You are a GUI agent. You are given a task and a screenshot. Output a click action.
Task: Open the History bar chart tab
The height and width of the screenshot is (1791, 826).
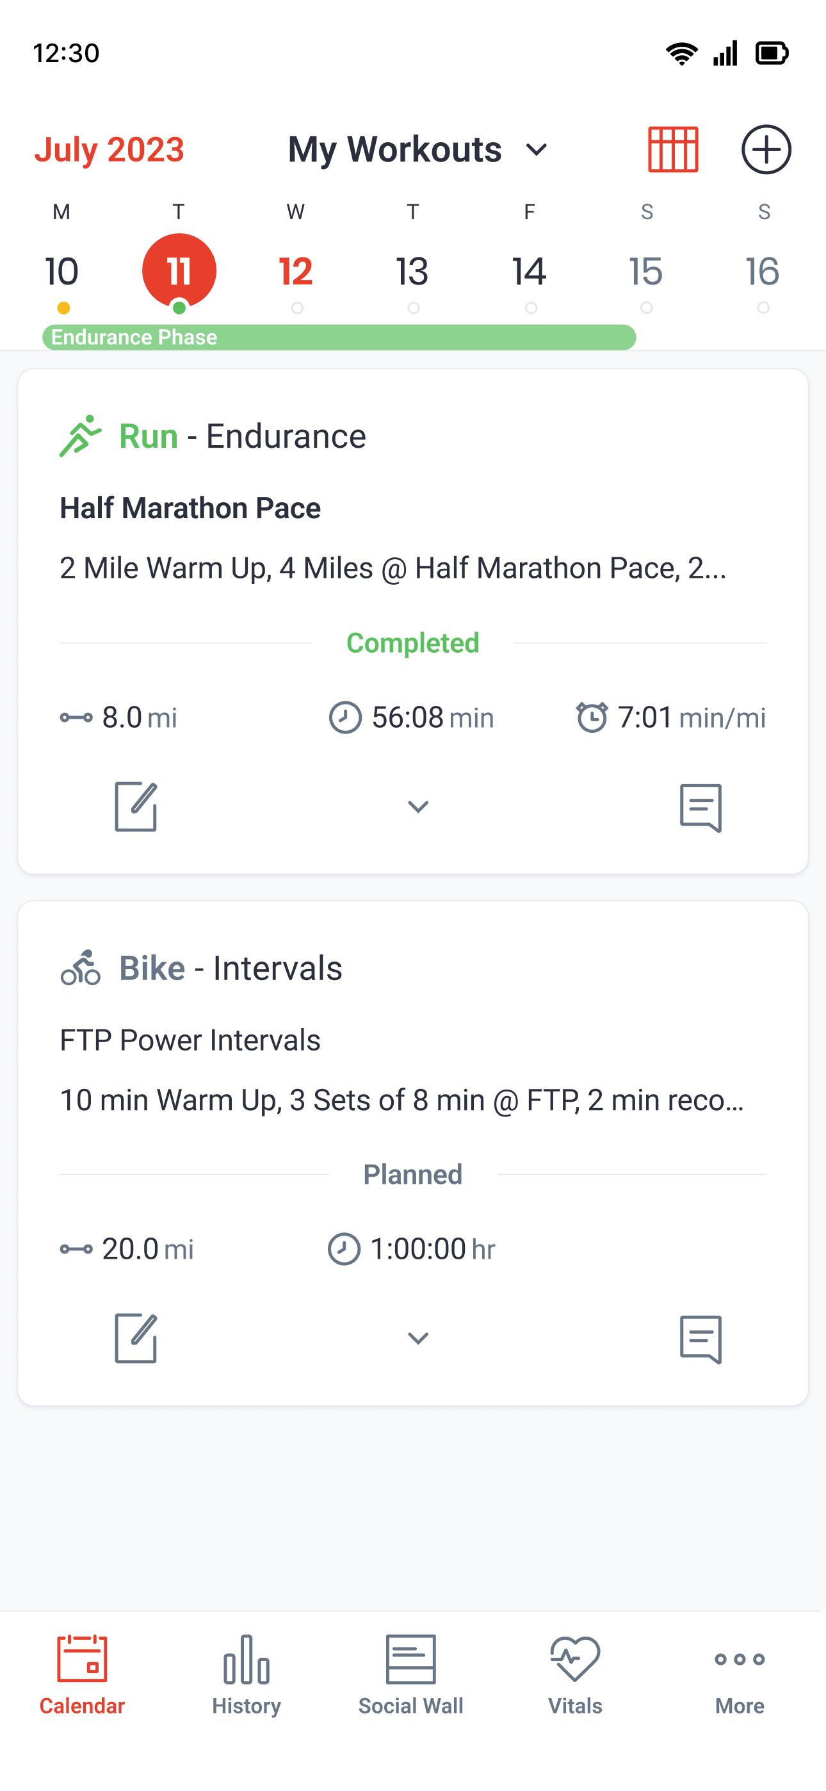pos(246,1674)
